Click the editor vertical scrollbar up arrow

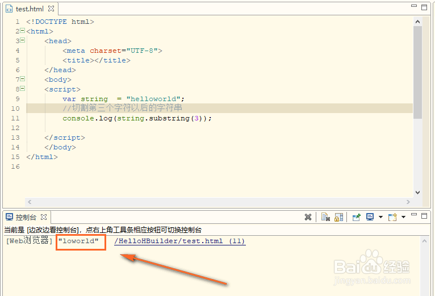pyautogui.click(x=417, y=22)
